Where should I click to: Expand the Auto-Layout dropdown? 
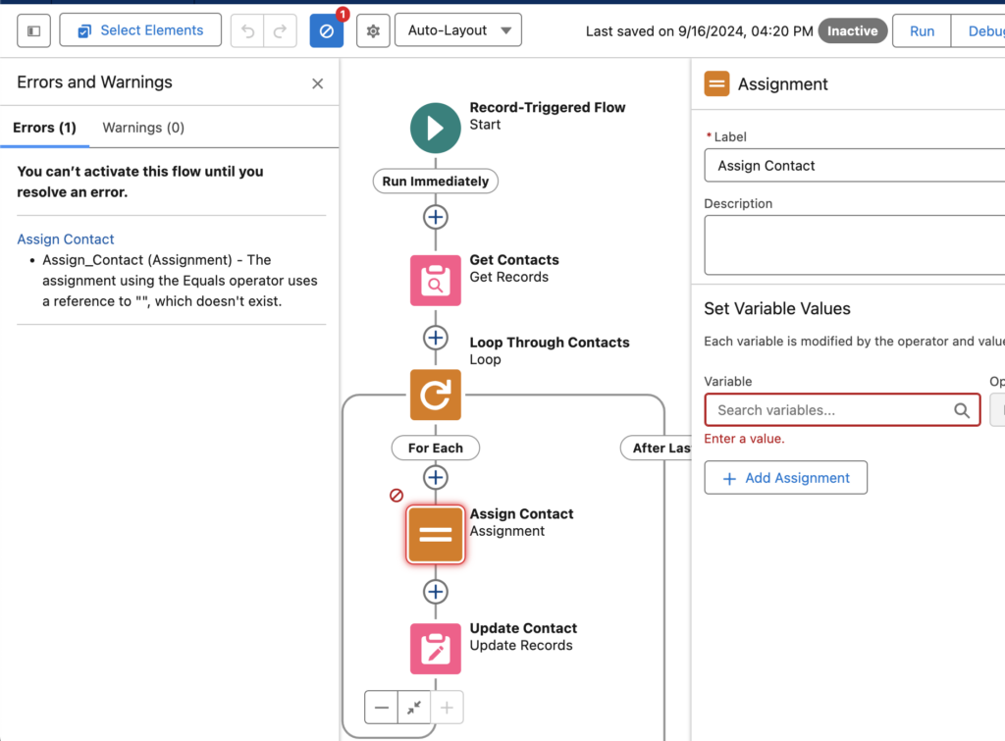[x=458, y=30]
